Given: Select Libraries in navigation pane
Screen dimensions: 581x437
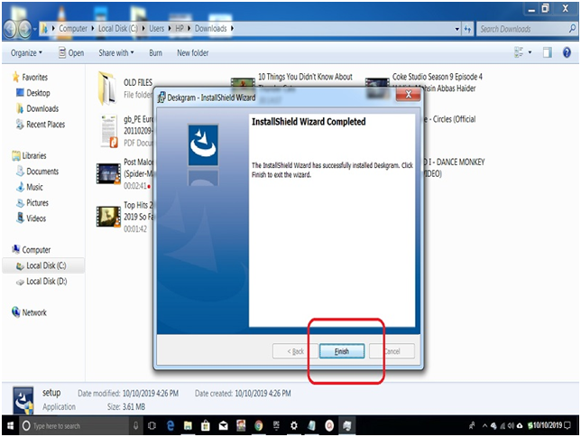Looking at the screenshot, I should point(29,156).
